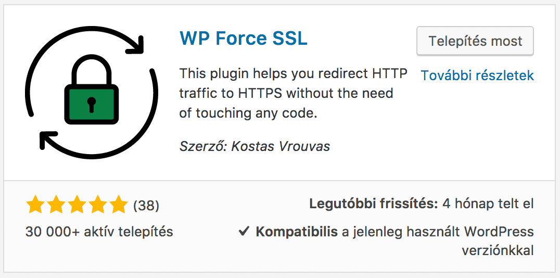The image size is (560, 278).
Task: Select the fifth rating star
Action: (119, 205)
